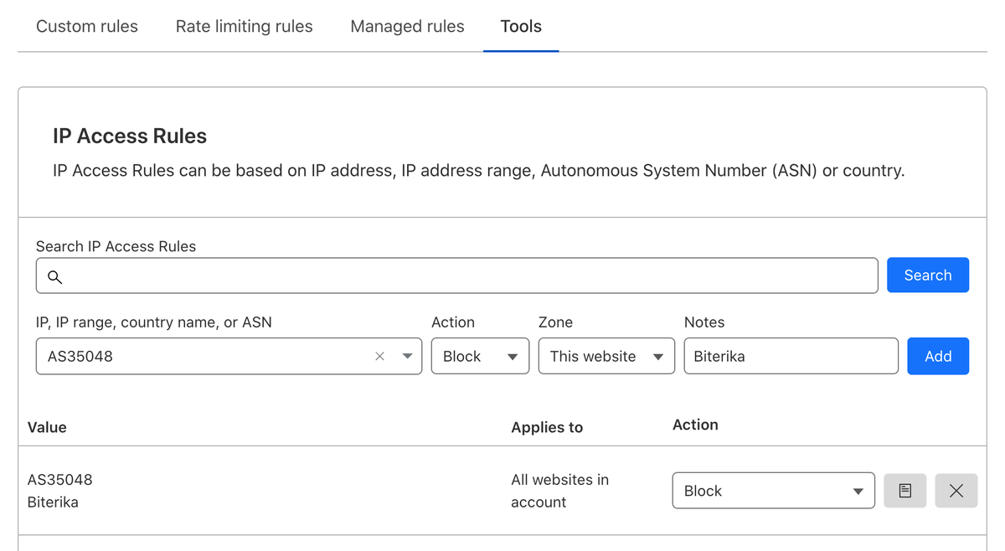Clear the AS35048 entry using the small X

click(x=379, y=357)
